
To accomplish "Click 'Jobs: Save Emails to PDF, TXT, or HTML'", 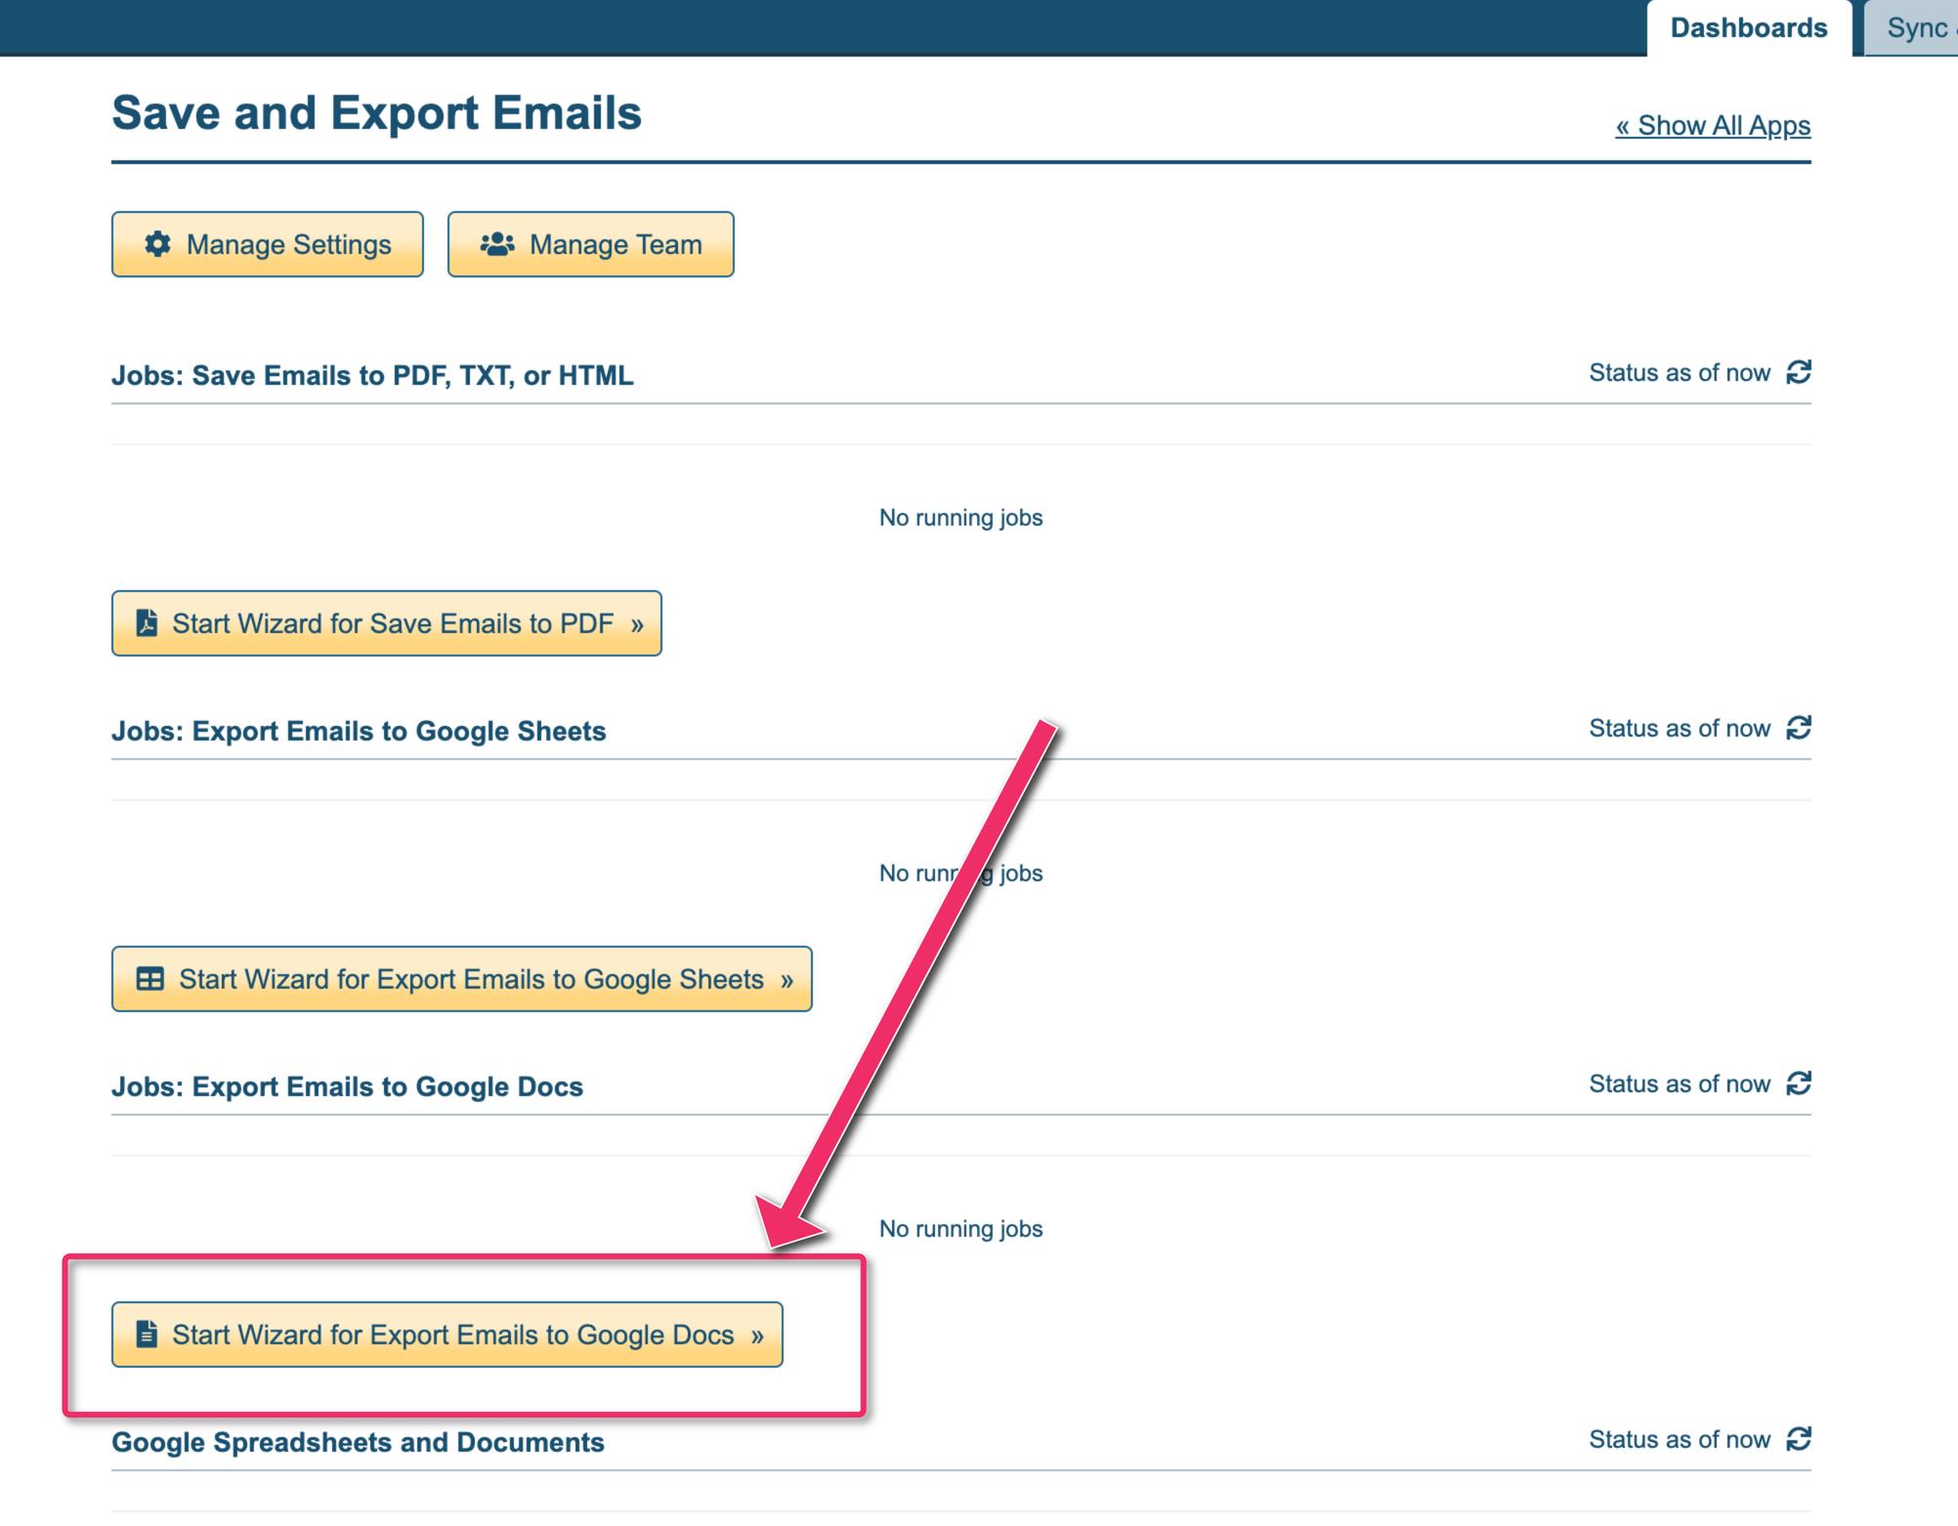I will pos(372,375).
